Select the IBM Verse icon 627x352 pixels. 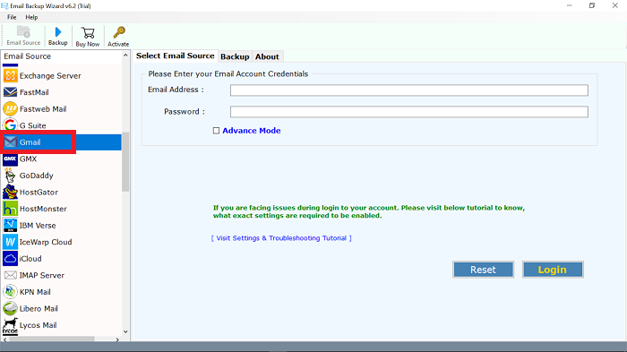(x=11, y=225)
